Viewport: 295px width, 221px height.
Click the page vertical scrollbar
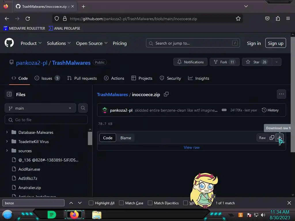pos(293,94)
